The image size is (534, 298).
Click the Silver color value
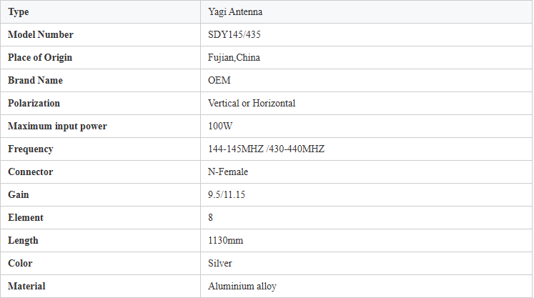tap(220, 263)
